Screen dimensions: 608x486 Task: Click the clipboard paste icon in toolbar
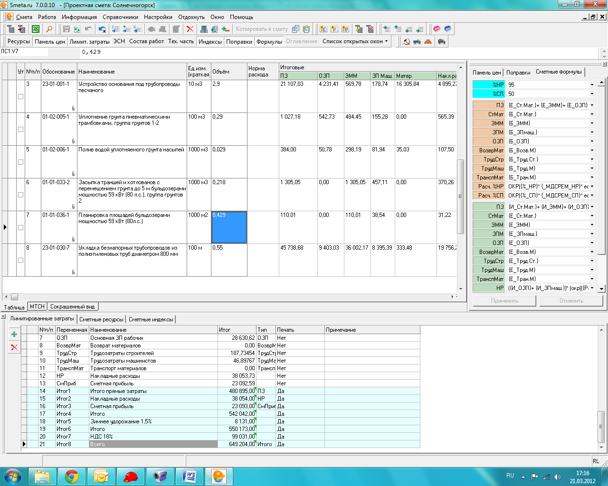tap(306, 29)
